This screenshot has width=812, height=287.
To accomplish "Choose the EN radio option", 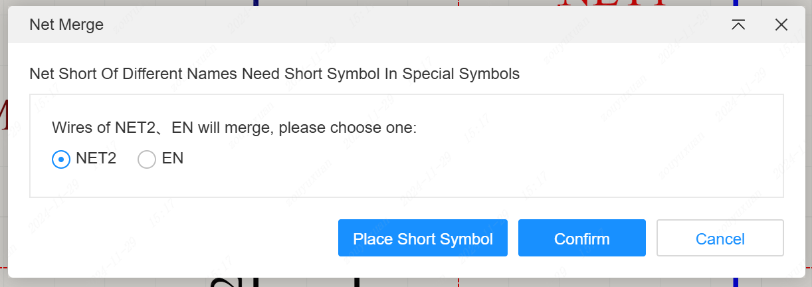I will click(x=147, y=159).
